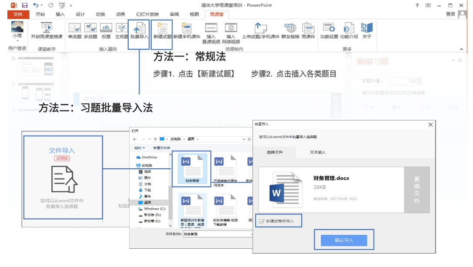
Task: Switch to the 开始 ribbon tab
Action: coord(40,14)
